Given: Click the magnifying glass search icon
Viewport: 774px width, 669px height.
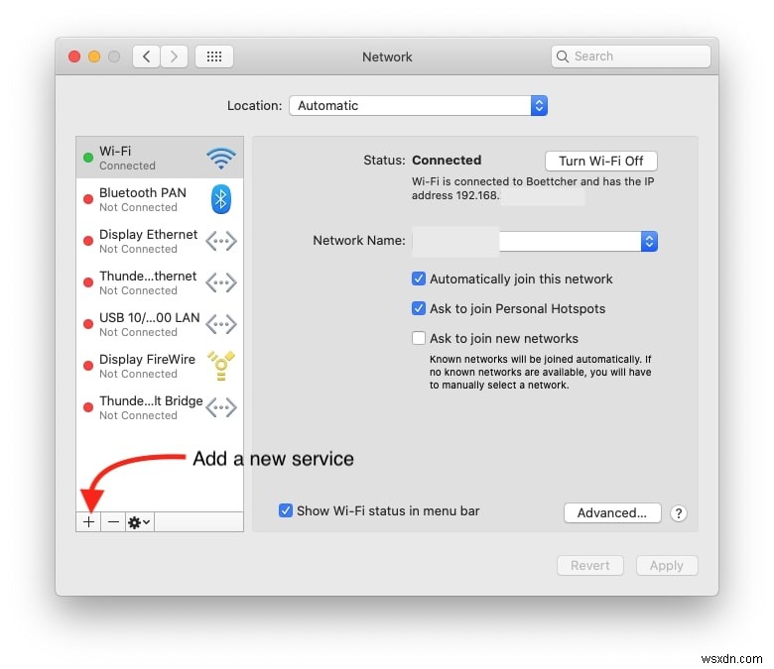Looking at the screenshot, I should pyautogui.click(x=563, y=56).
